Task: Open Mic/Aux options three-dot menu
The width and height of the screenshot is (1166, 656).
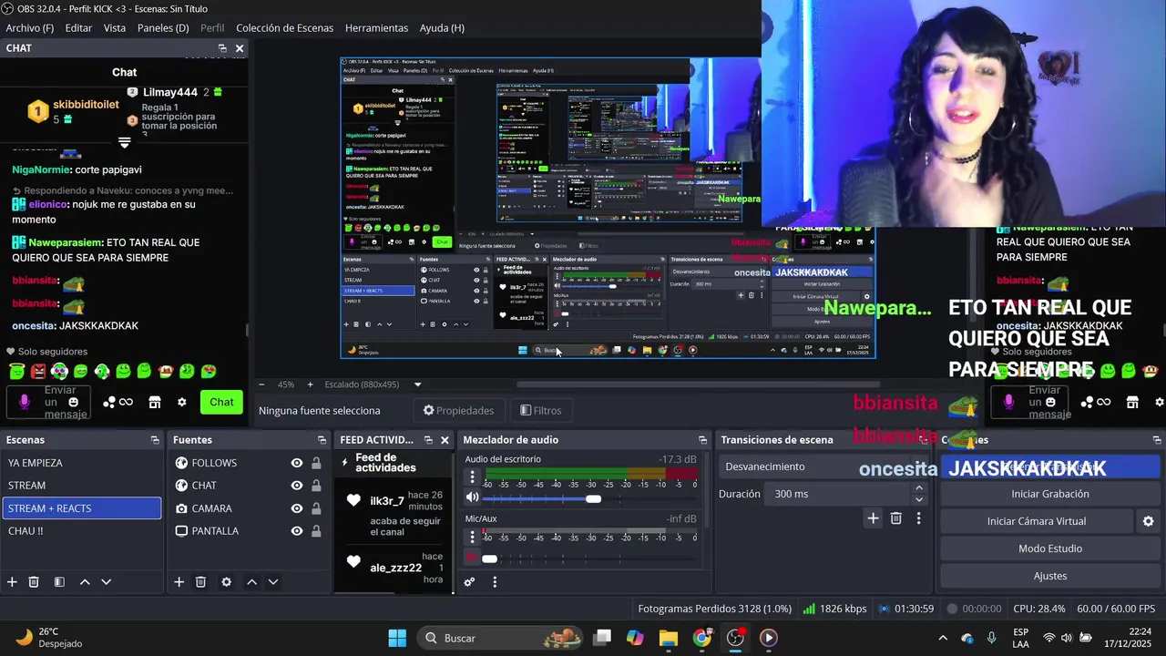Action: click(x=472, y=536)
